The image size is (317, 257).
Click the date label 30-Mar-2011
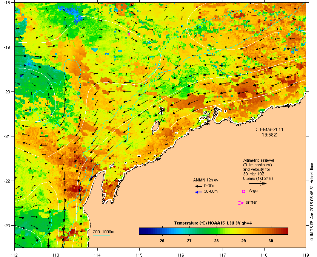coord(269,129)
